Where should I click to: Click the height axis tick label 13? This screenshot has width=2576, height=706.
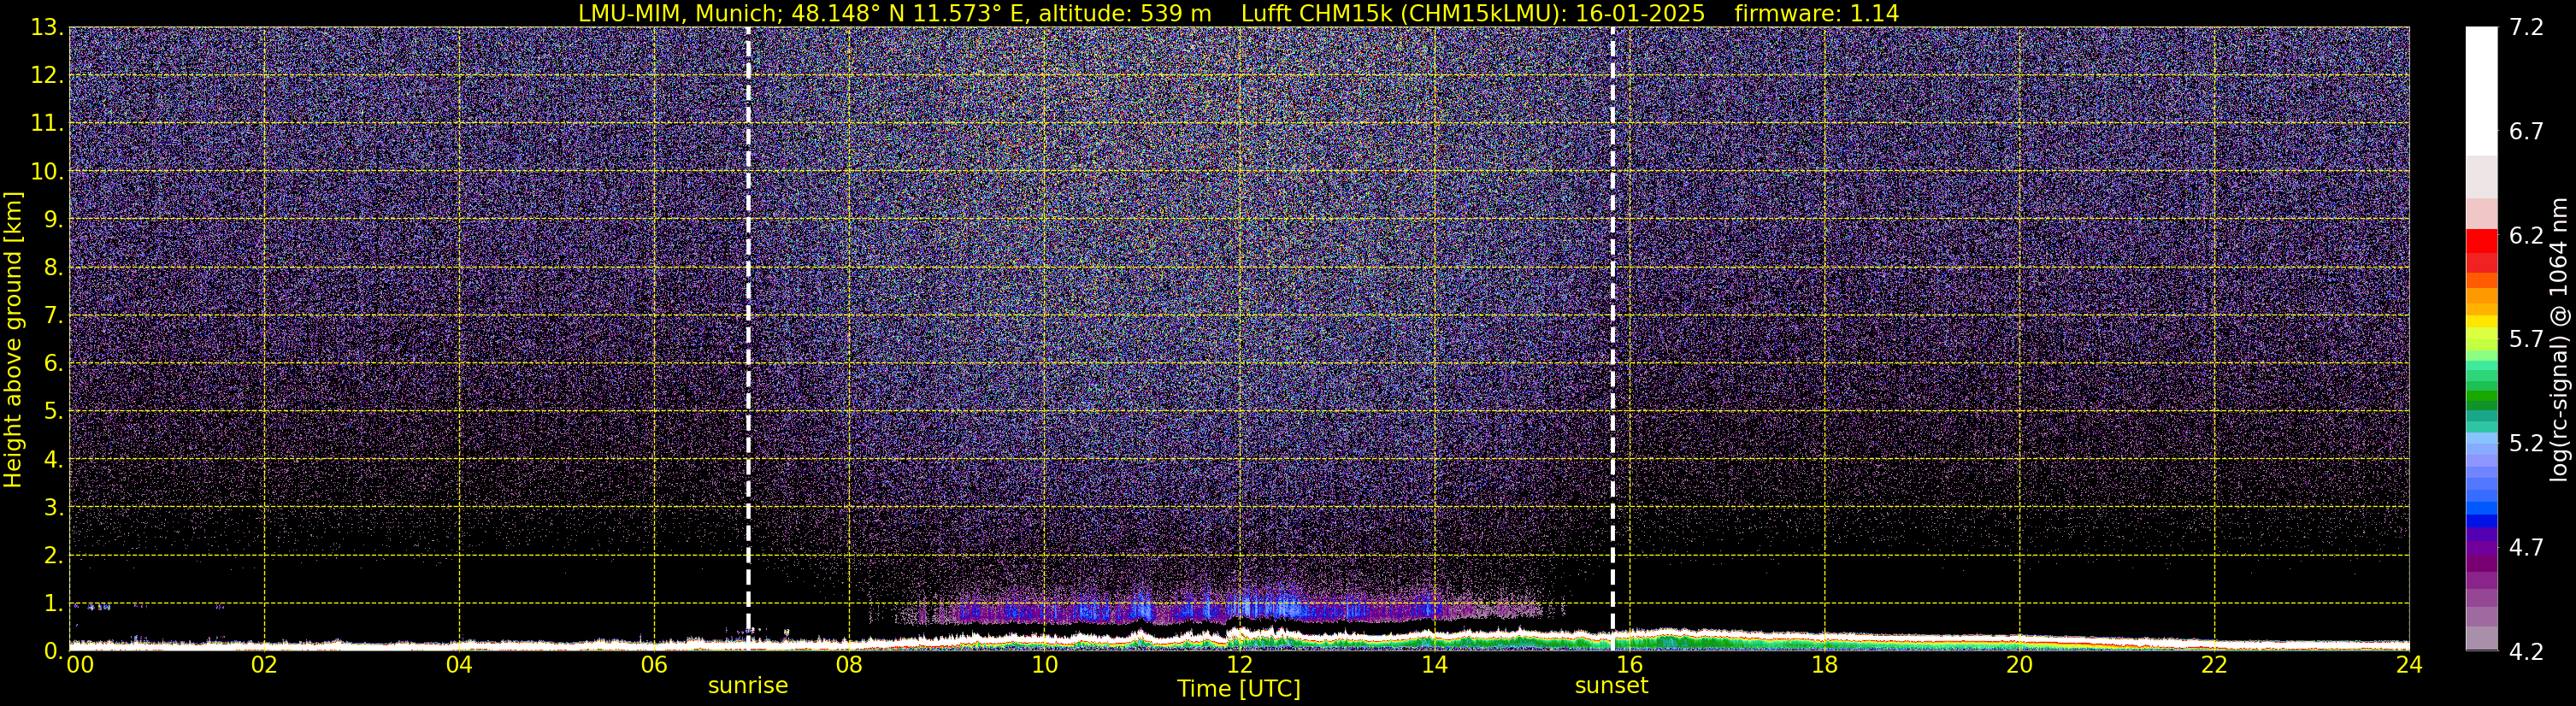(47, 27)
